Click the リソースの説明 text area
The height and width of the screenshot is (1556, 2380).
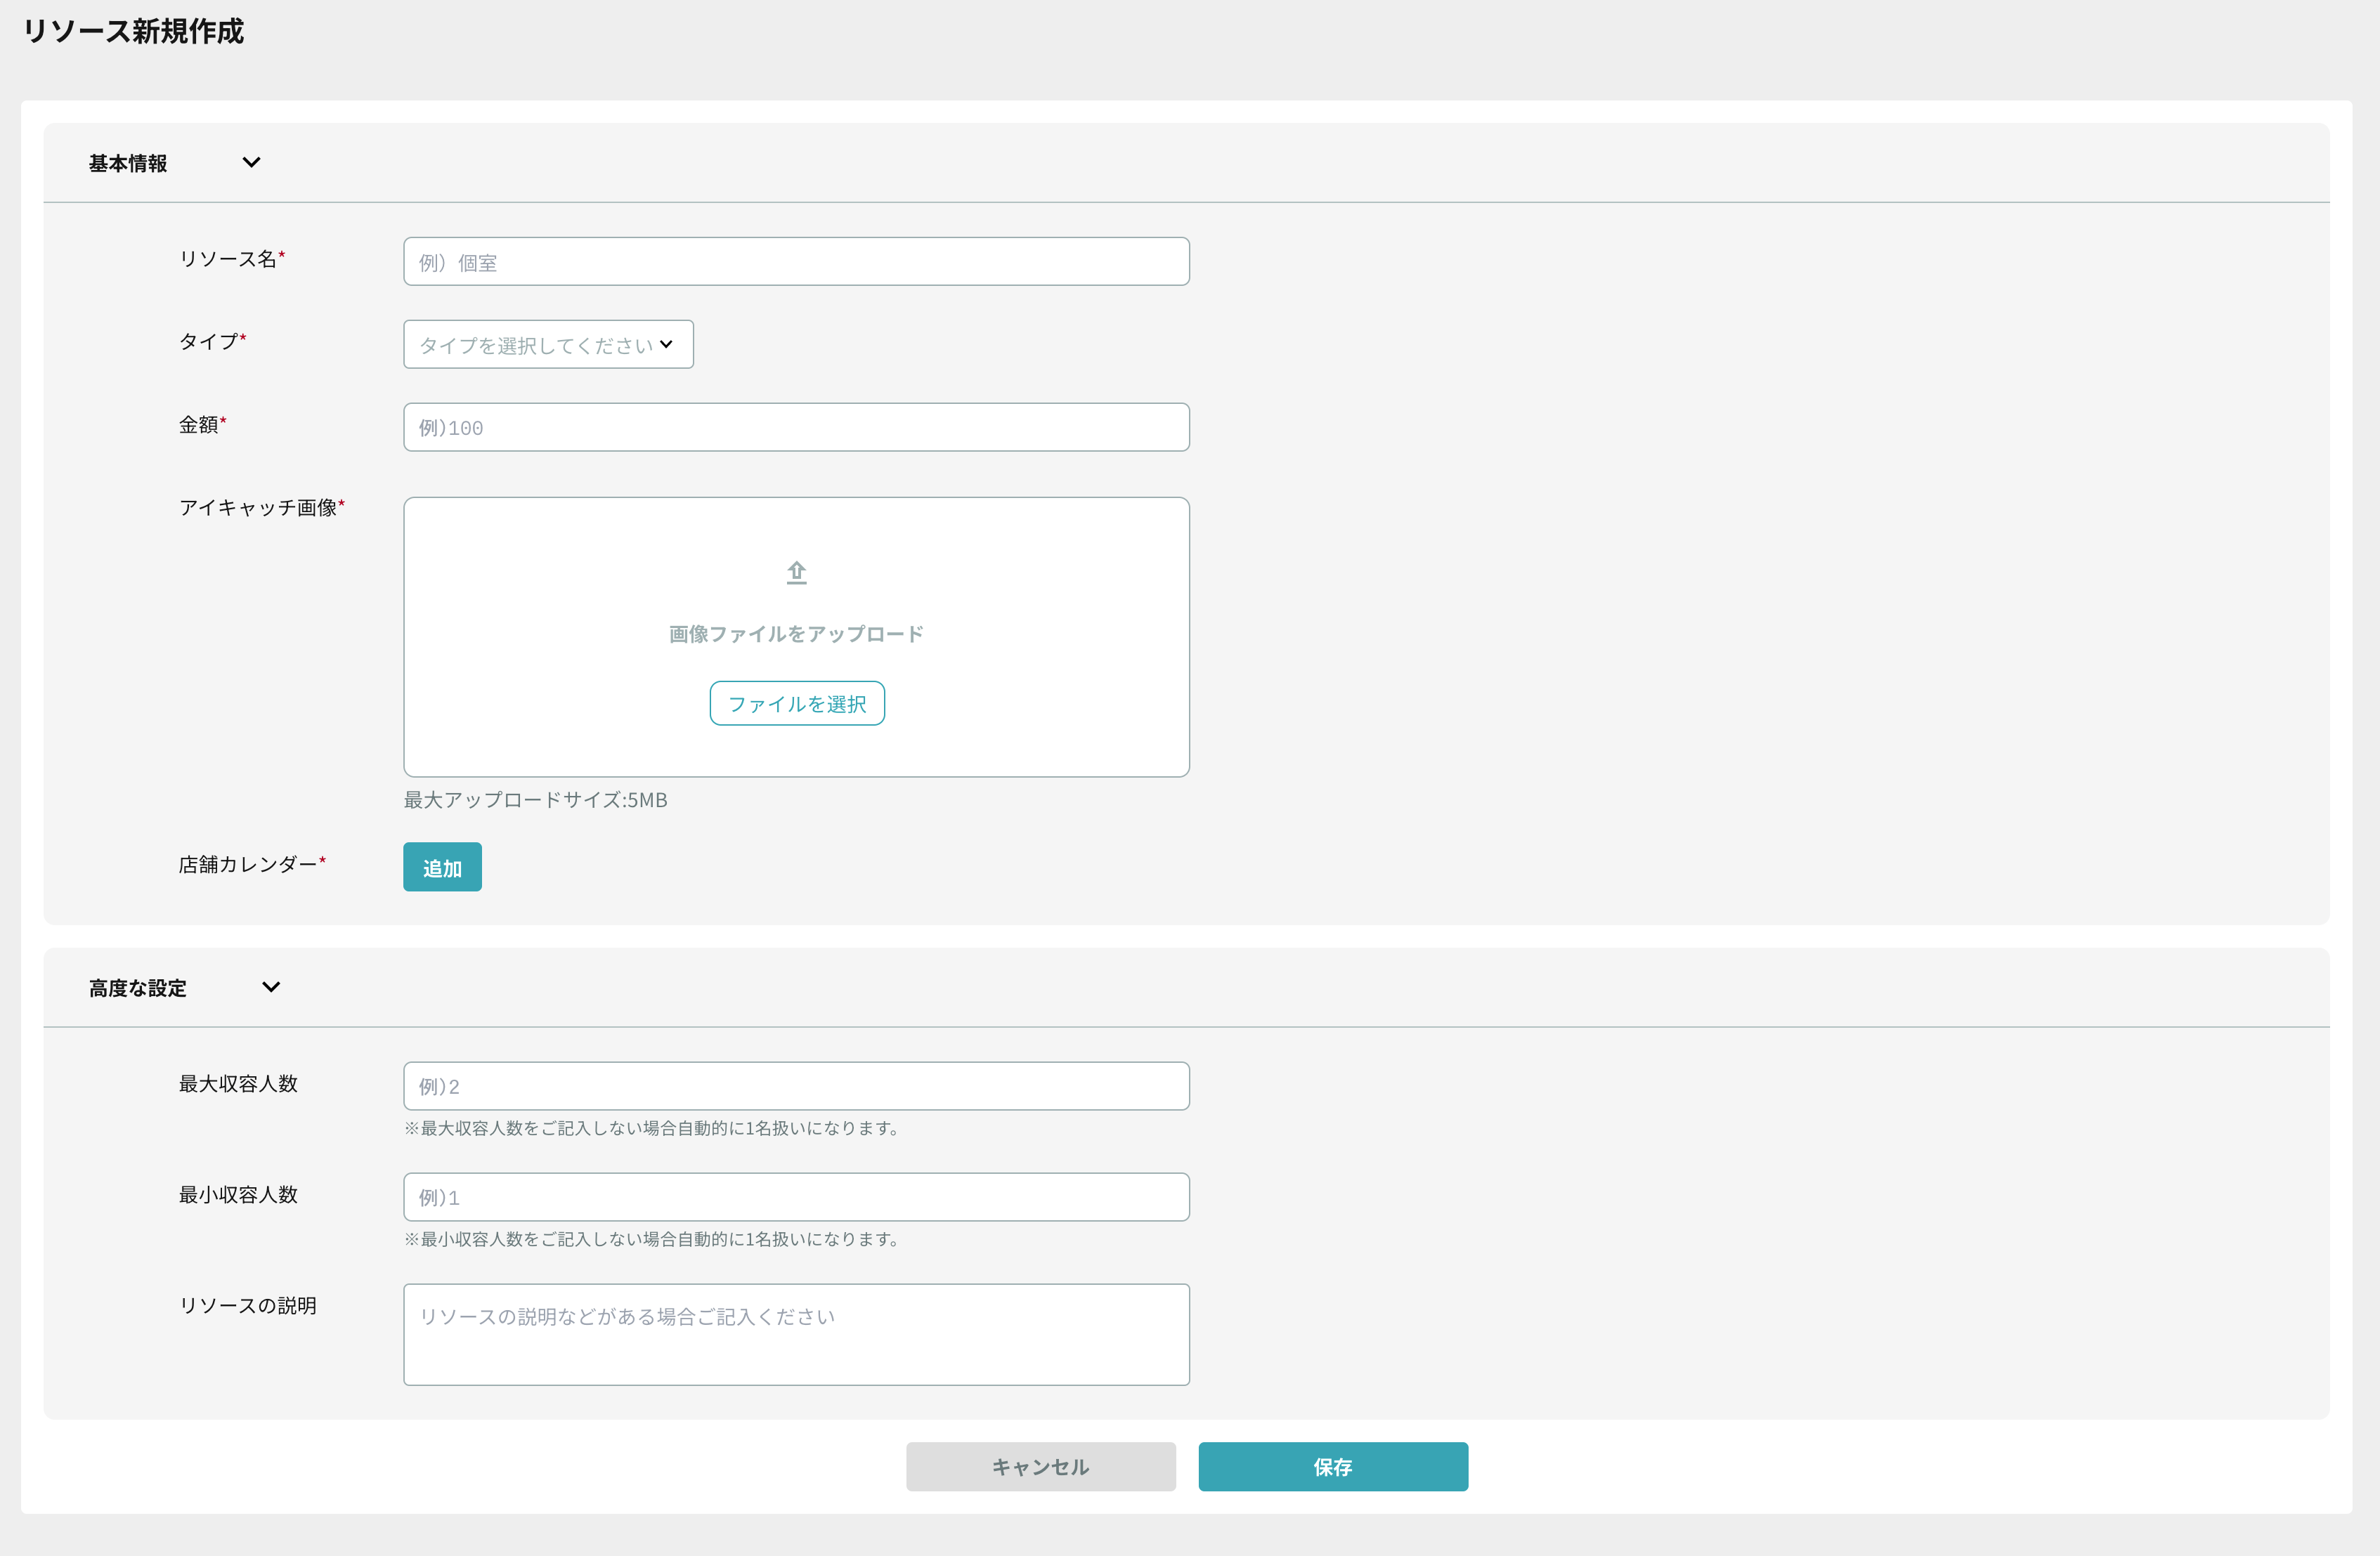click(796, 1334)
